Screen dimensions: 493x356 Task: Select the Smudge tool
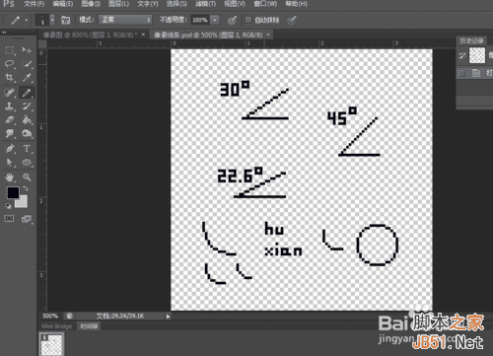pos(9,133)
